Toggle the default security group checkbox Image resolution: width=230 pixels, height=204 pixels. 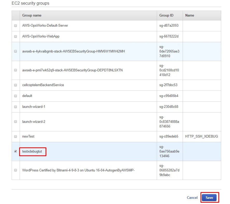[16, 96]
